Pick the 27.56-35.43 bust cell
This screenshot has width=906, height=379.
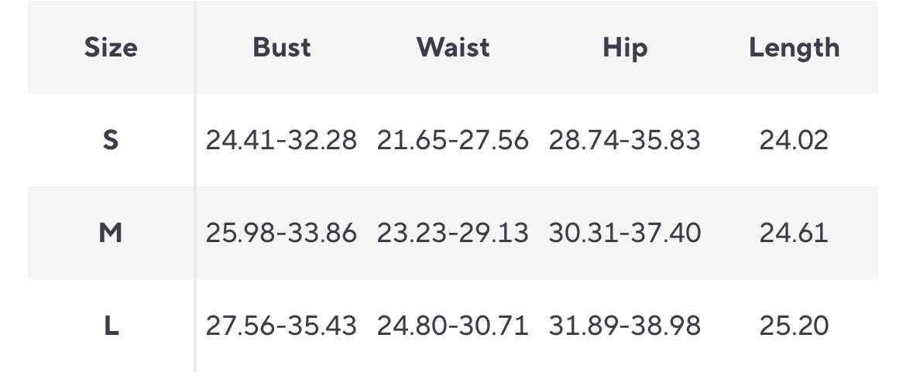point(281,326)
